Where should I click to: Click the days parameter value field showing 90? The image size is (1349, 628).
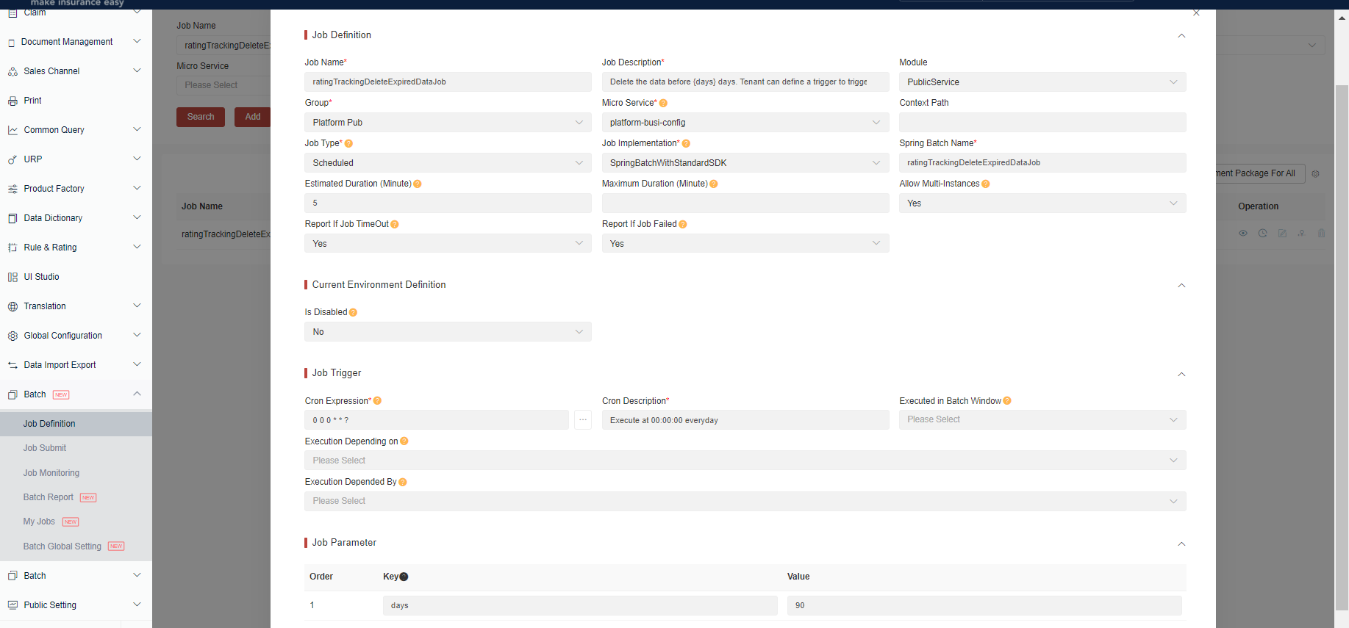(984, 606)
